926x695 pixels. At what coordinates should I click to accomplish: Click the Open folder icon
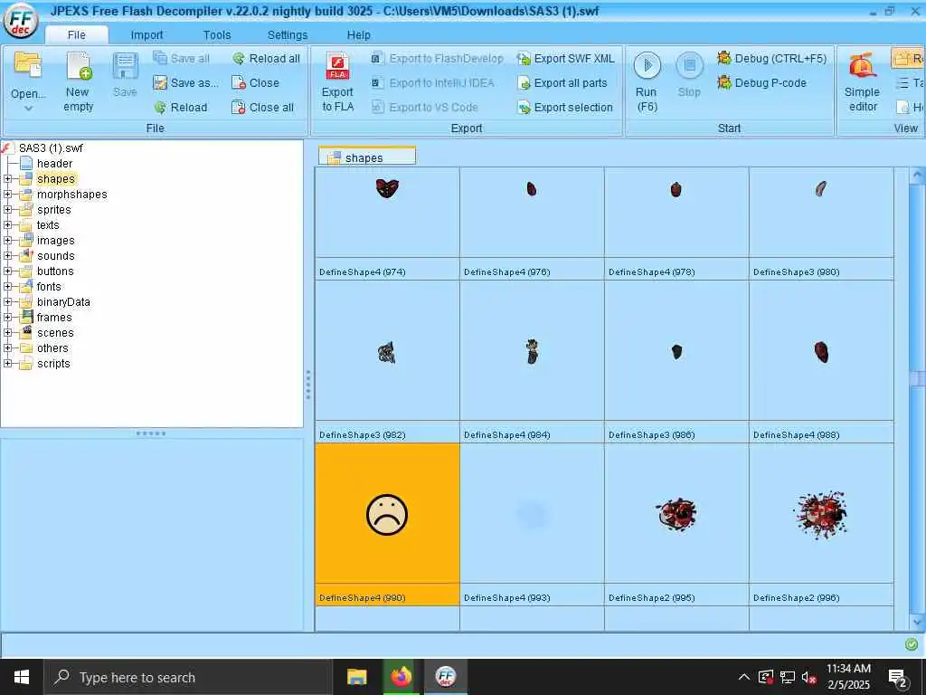(x=28, y=65)
